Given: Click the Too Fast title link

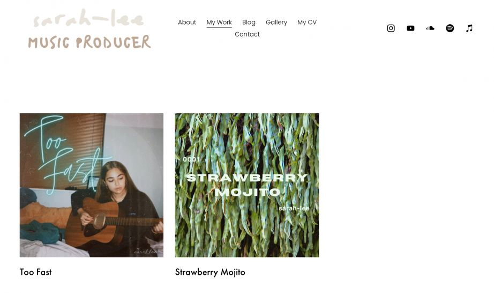Looking at the screenshot, I should [x=35, y=272].
